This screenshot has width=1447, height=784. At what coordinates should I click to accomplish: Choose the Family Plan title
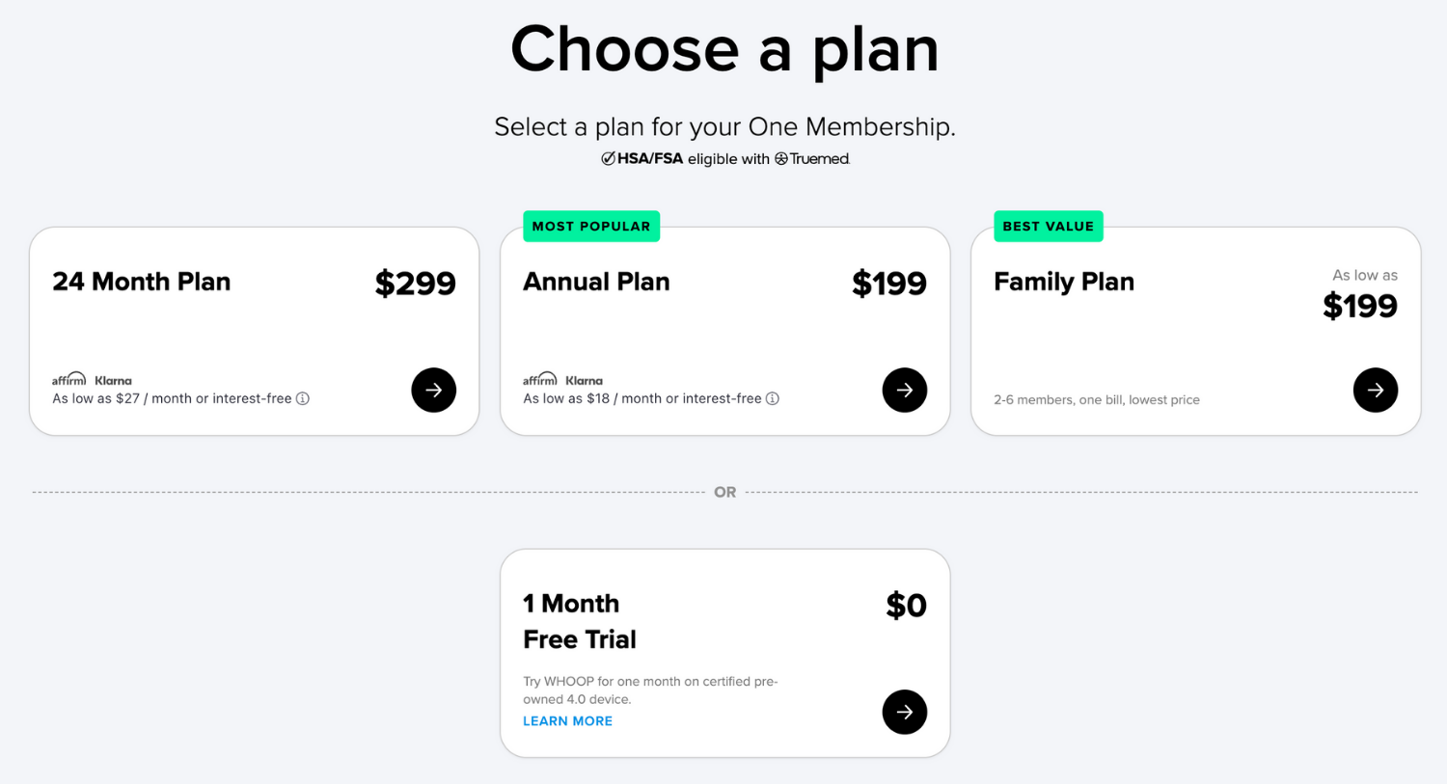point(1064,282)
